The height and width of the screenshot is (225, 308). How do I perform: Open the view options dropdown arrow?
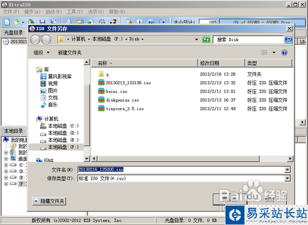click(x=274, y=52)
